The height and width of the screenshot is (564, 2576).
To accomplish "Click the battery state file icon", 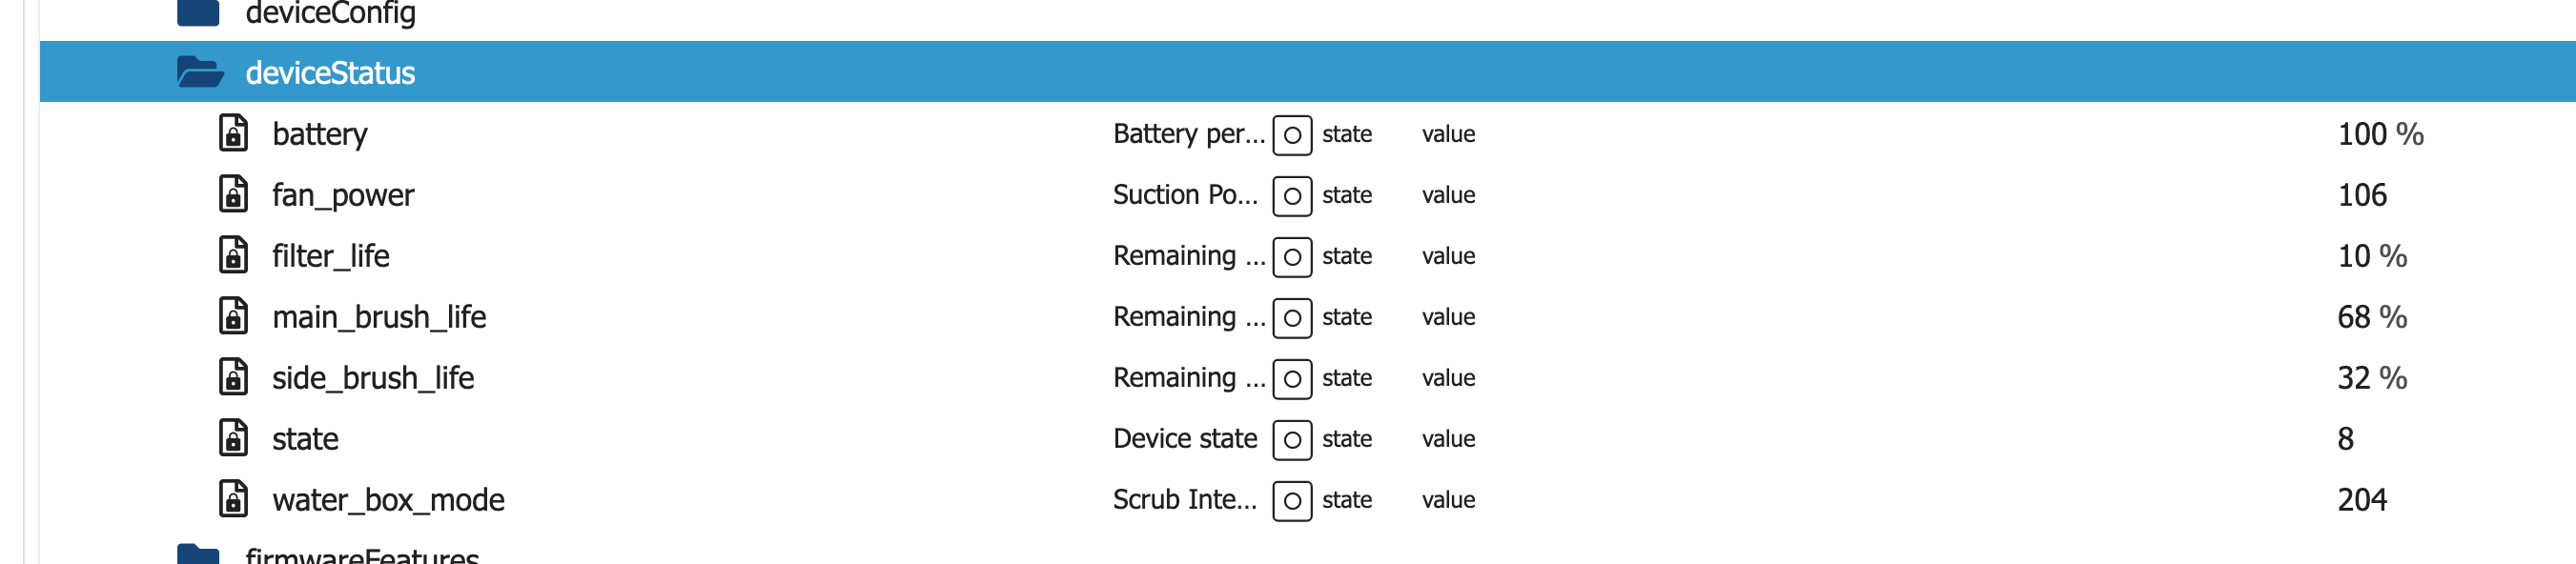I will coord(233,133).
